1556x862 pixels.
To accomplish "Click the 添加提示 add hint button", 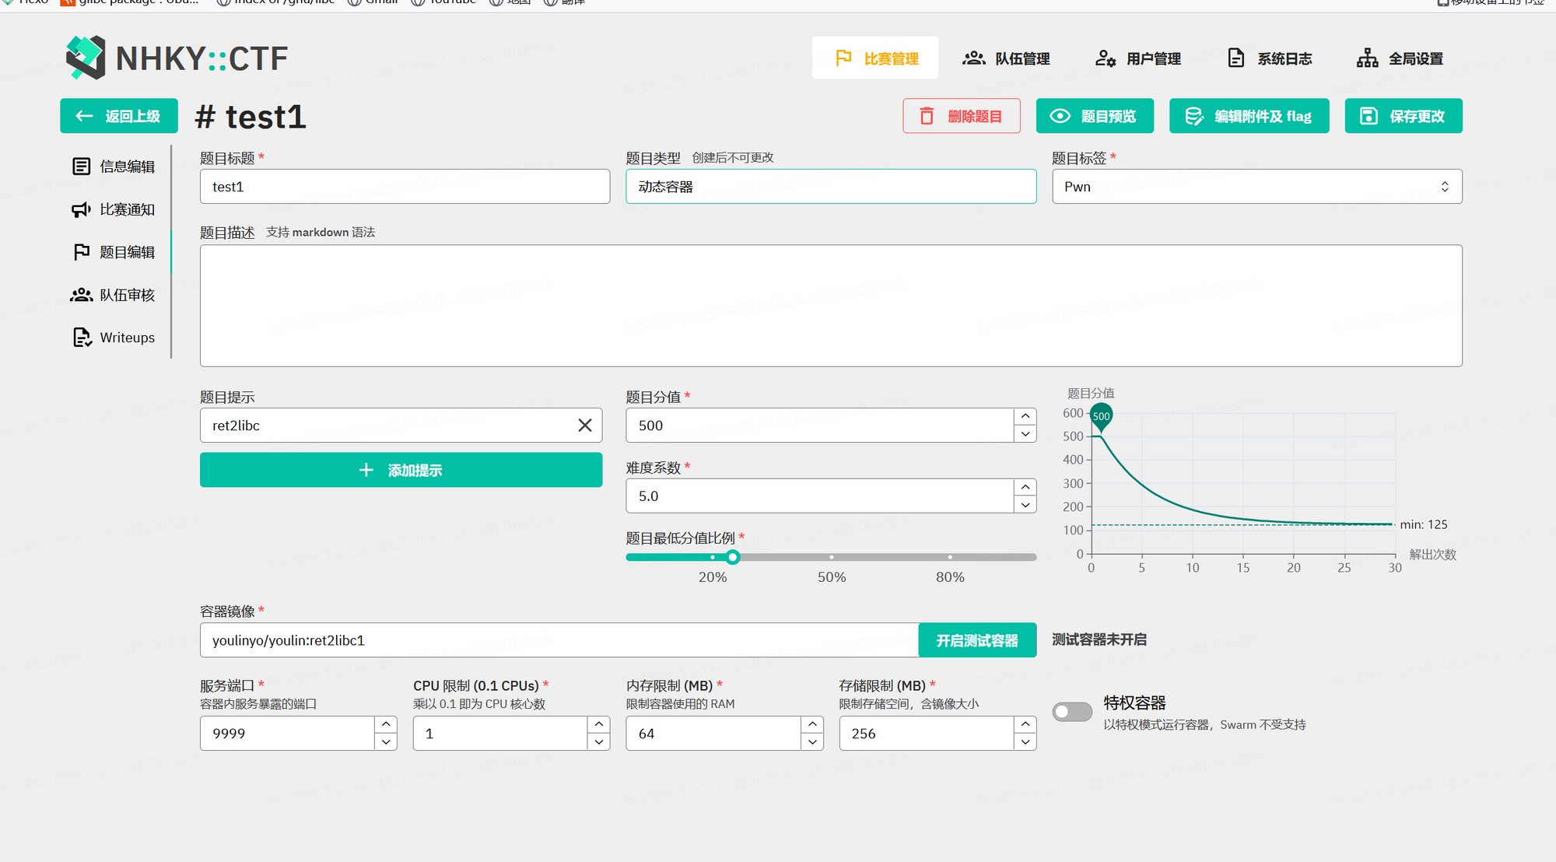I will 401,470.
